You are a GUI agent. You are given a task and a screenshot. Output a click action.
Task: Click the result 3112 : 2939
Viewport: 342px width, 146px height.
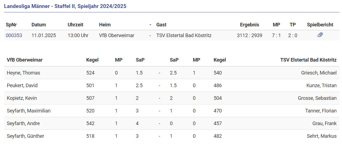pos(249,35)
